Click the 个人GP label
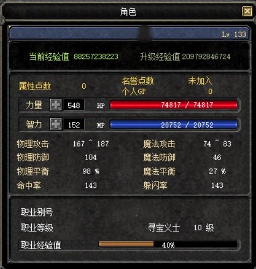This screenshot has width=256, height=269. [134, 92]
